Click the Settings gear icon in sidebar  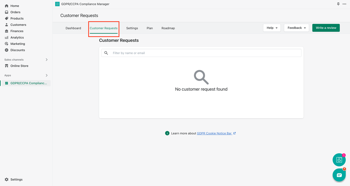[7, 180]
